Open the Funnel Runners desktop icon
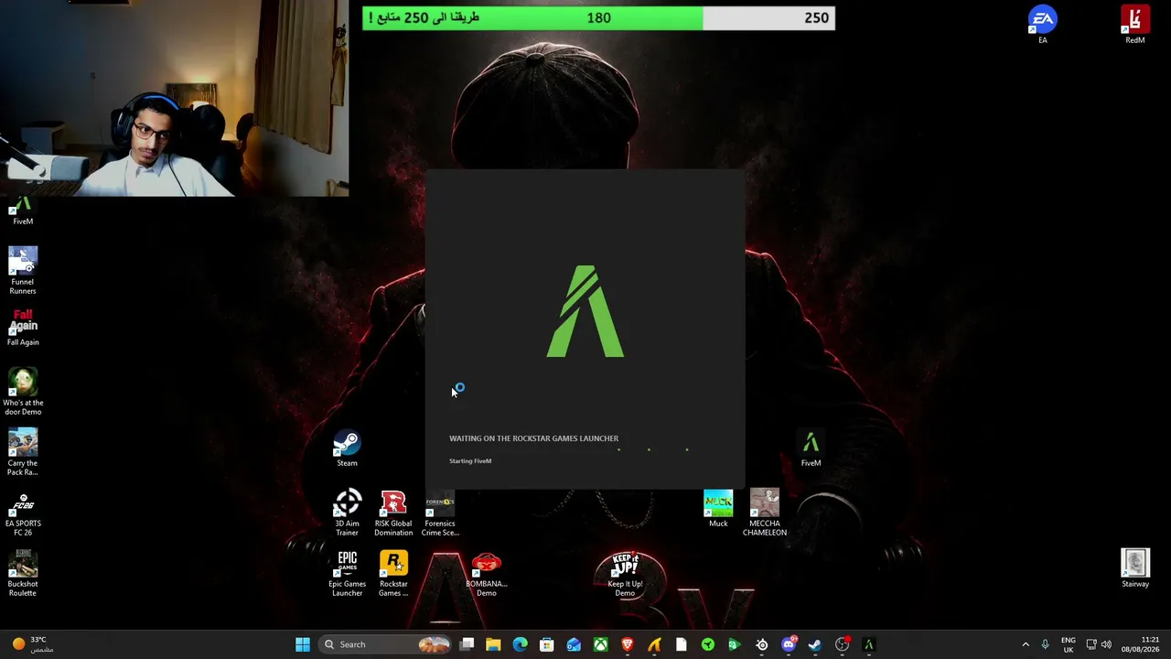 [x=23, y=271]
